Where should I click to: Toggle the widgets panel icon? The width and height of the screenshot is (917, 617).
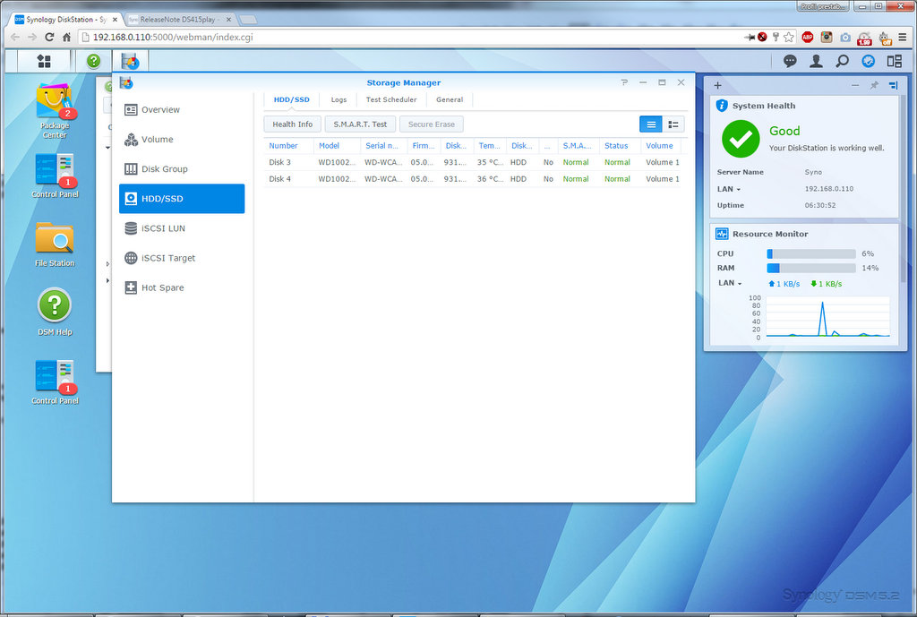pyautogui.click(x=895, y=61)
